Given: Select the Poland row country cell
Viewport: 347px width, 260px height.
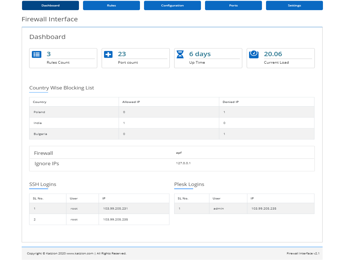Looking at the screenshot, I should point(74,112).
